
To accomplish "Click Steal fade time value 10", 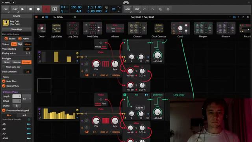I will click(x=28, y=72).
